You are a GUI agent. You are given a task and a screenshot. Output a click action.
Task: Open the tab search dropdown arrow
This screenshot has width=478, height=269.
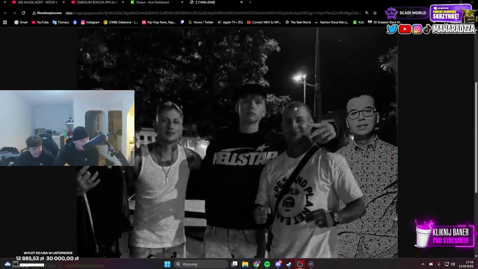(5, 2)
